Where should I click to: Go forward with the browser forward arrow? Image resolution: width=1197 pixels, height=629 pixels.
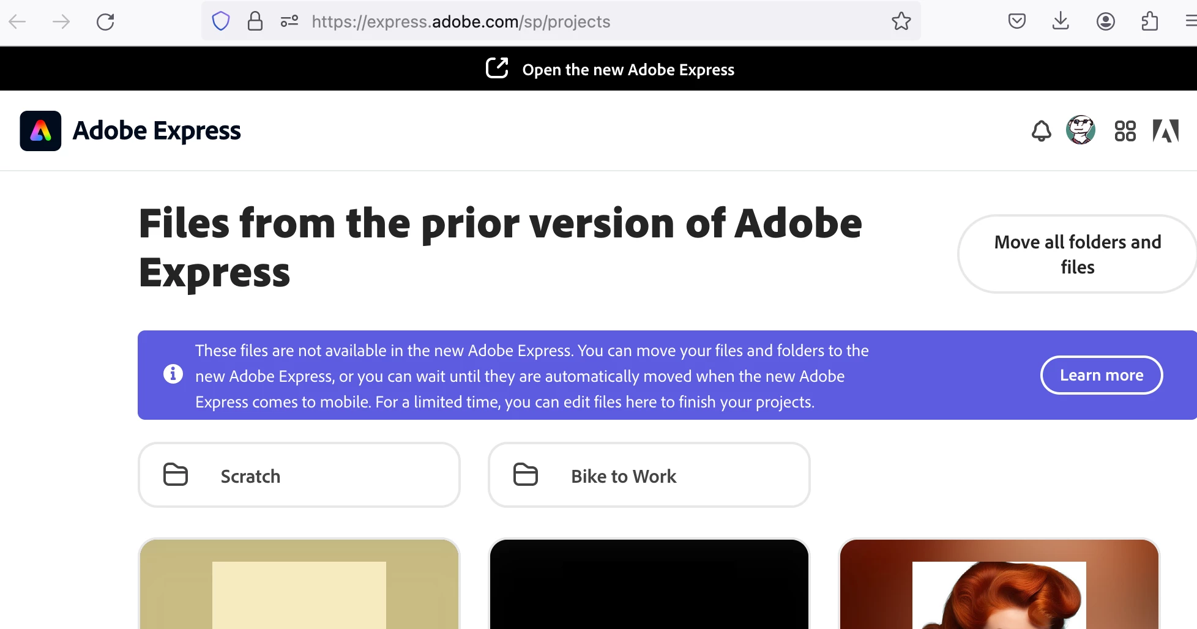click(x=61, y=22)
